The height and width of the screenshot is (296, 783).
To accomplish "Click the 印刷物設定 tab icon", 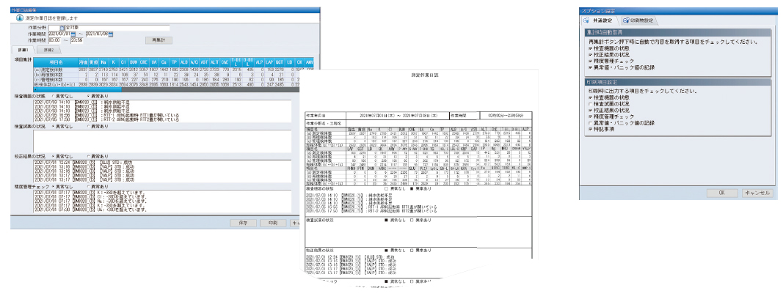I will point(625,20).
